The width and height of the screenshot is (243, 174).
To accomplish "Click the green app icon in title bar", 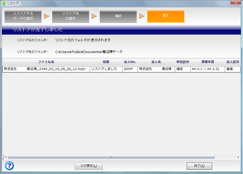I will point(4,3).
